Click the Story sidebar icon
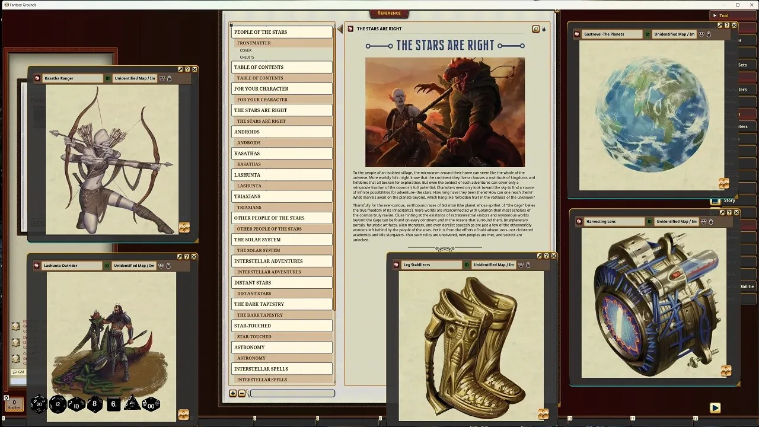Viewport: 759px width, 427px height. [x=716, y=201]
